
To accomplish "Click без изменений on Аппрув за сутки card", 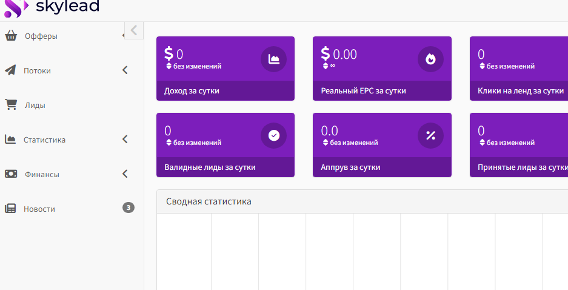I will [x=350, y=143].
